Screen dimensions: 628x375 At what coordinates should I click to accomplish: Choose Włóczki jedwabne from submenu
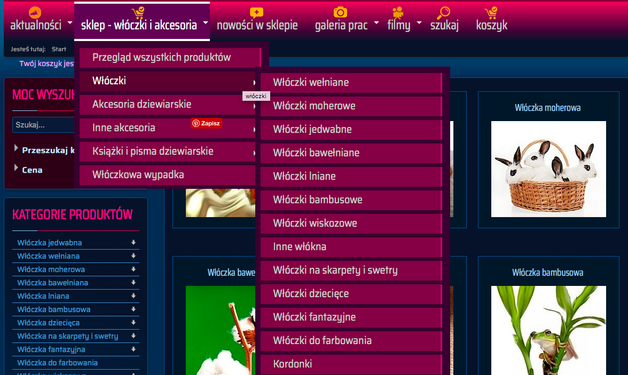(351, 129)
